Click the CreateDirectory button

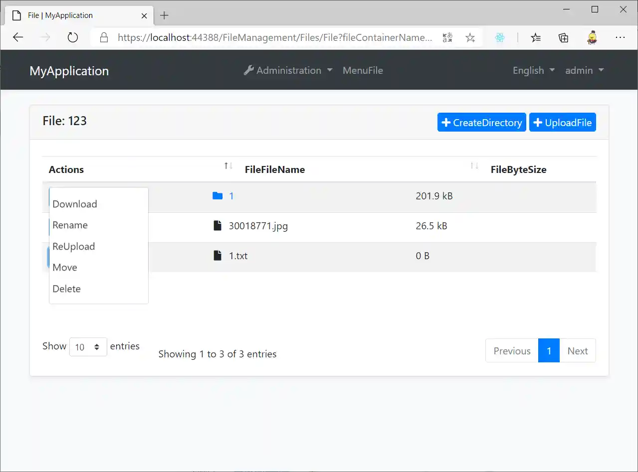tap(481, 123)
